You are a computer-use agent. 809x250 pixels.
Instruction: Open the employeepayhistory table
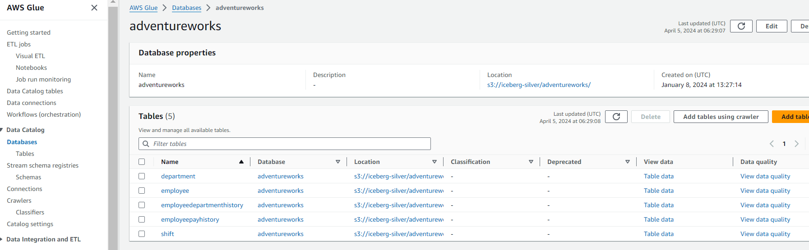190,219
